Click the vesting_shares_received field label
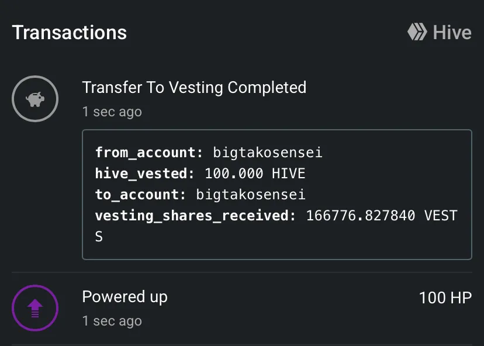Screen dimensions: 484x346 pos(195,216)
